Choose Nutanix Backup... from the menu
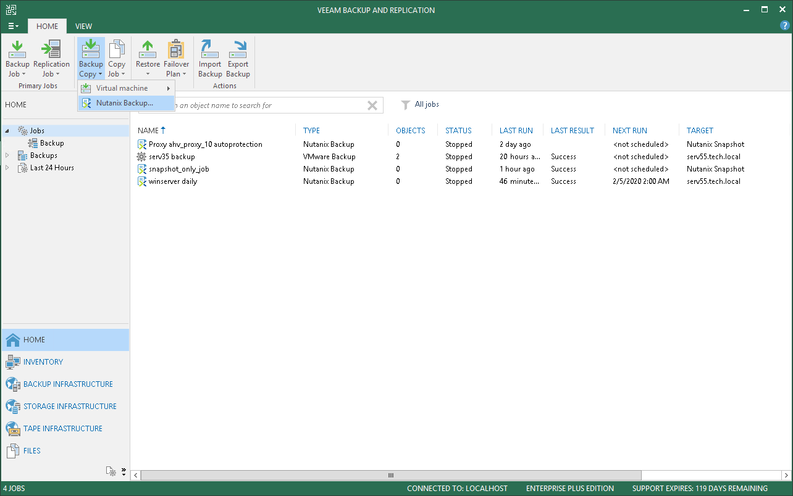 (126, 103)
